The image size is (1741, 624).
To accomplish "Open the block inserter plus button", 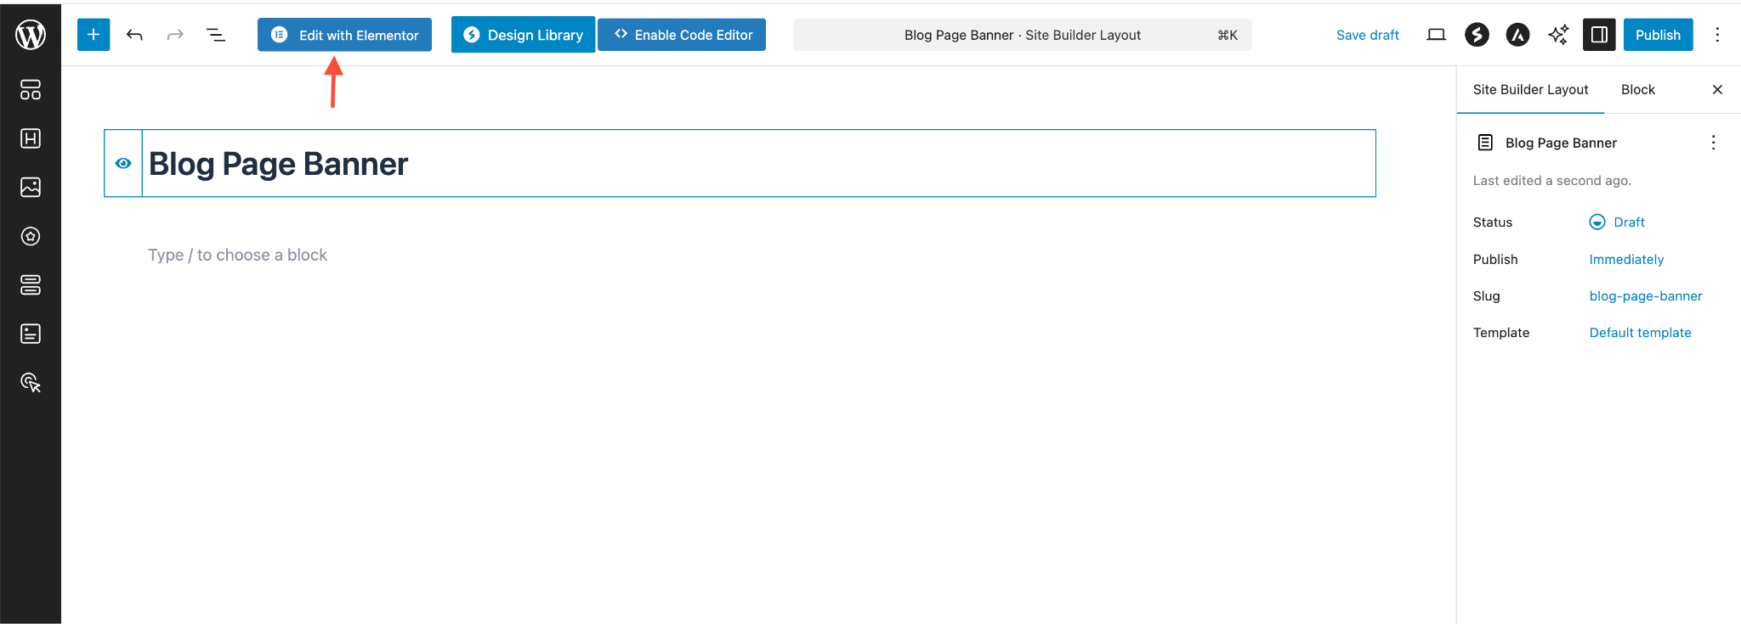I will 94,35.
